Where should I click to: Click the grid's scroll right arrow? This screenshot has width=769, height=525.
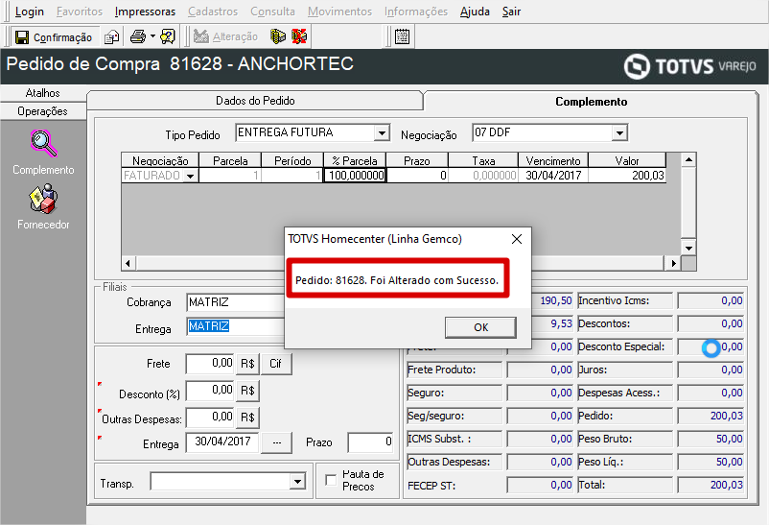pyautogui.click(x=674, y=263)
